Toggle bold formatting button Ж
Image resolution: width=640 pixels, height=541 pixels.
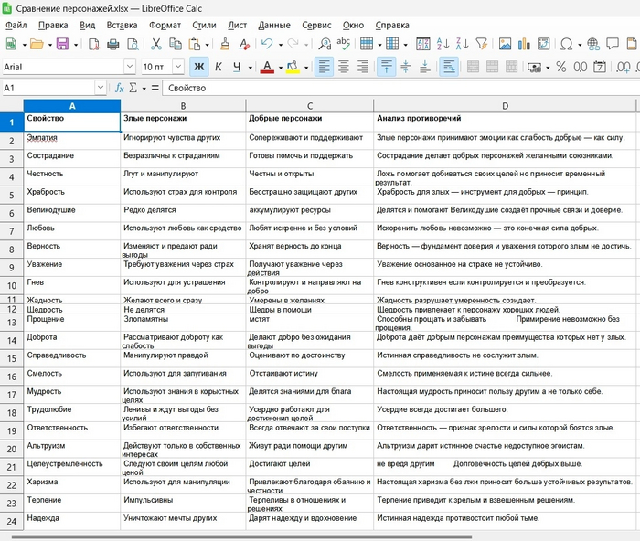197,67
